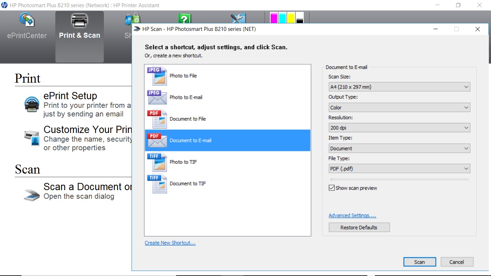The height and width of the screenshot is (276, 491).
Task: Click the Restore Defaults button
Action: (x=359, y=227)
